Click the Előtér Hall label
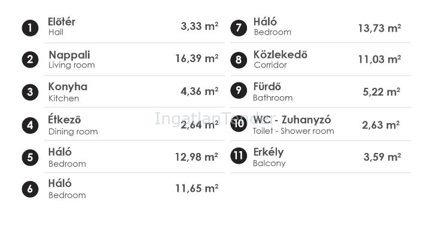The height and width of the screenshot is (233, 430). (x=62, y=26)
